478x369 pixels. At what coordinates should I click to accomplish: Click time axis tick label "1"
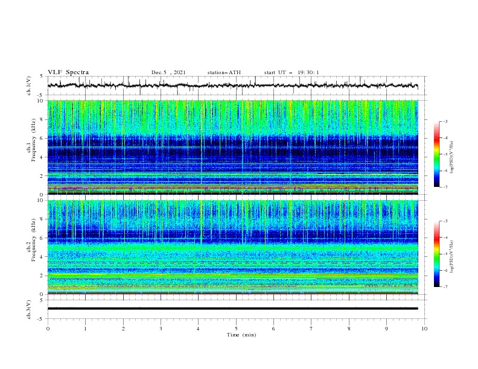(86, 329)
